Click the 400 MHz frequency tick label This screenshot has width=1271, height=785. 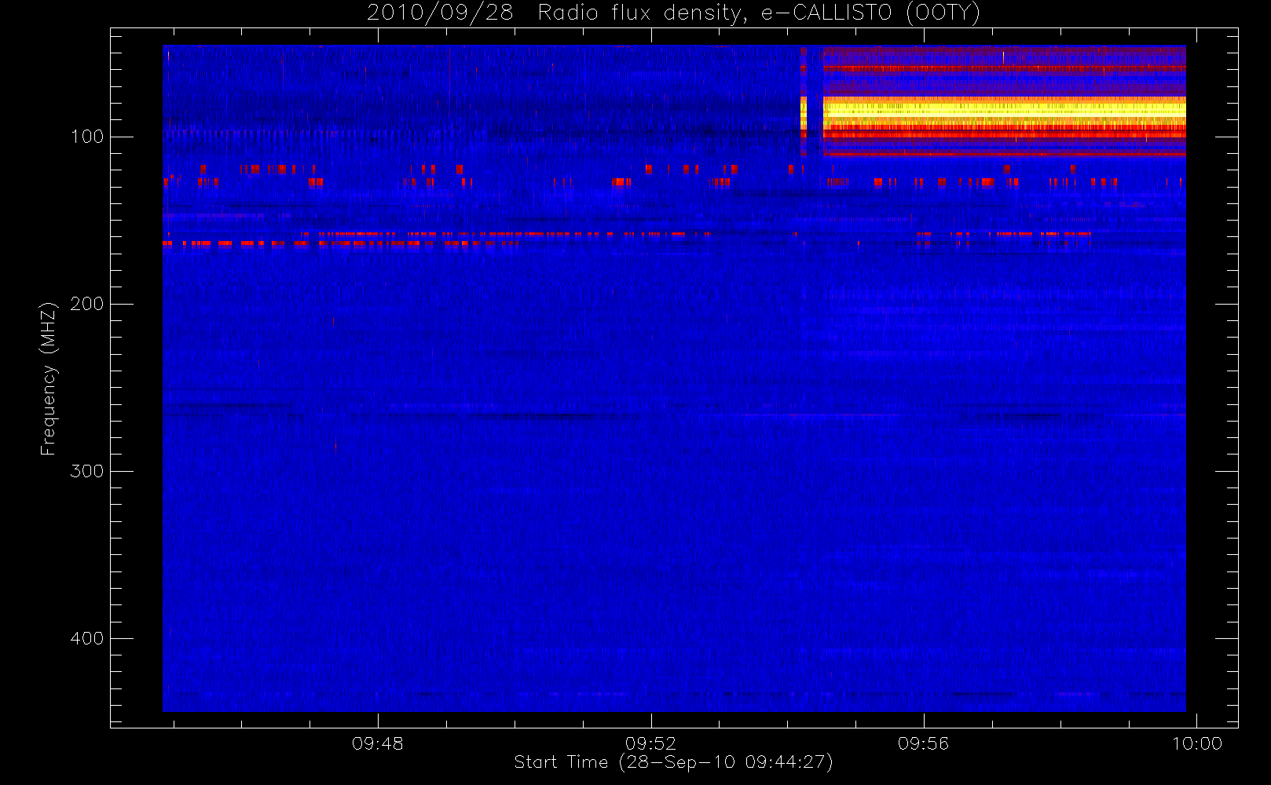(87, 638)
